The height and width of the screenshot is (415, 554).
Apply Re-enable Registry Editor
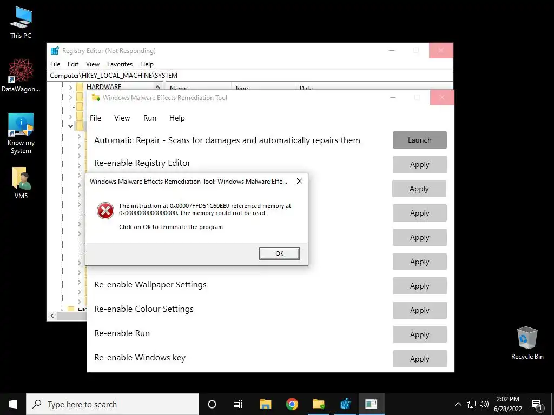coord(420,164)
